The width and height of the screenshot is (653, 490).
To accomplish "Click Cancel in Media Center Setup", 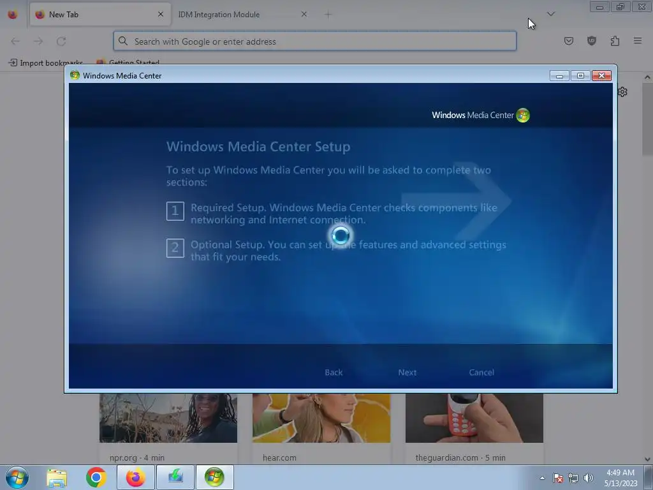I will [481, 373].
